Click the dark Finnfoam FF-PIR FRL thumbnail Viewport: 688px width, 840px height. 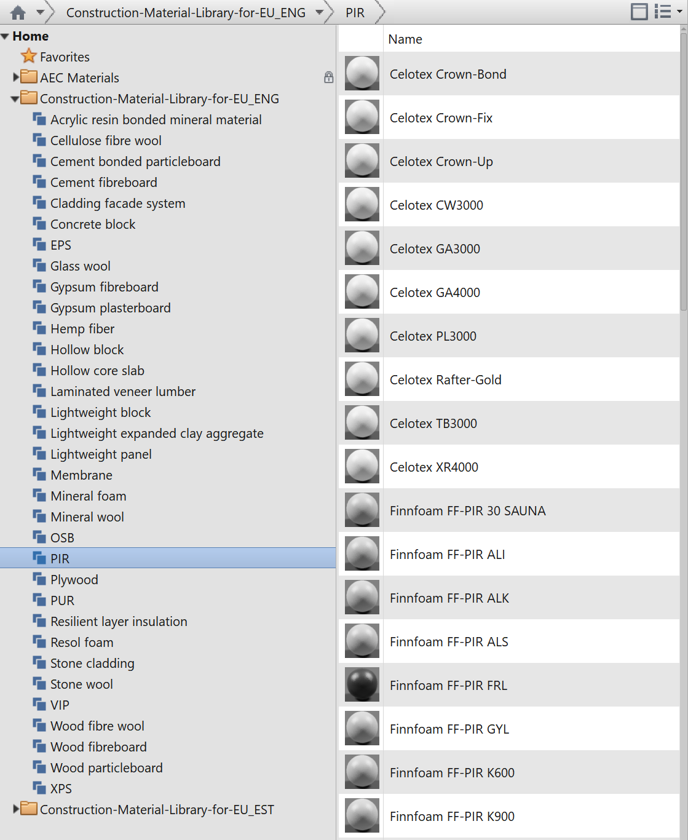(362, 685)
